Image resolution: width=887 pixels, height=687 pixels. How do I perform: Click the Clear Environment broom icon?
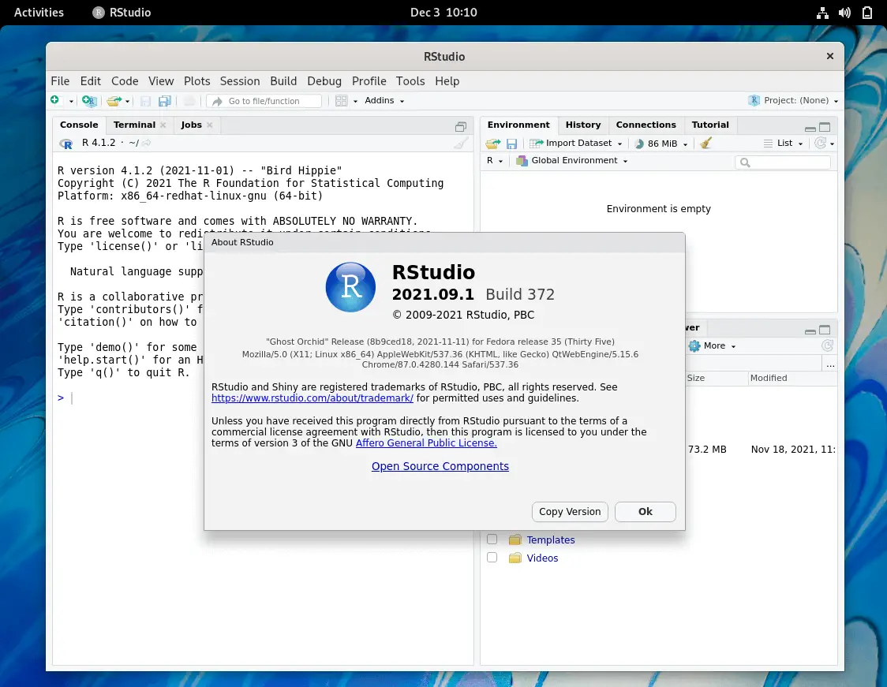tap(705, 143)
